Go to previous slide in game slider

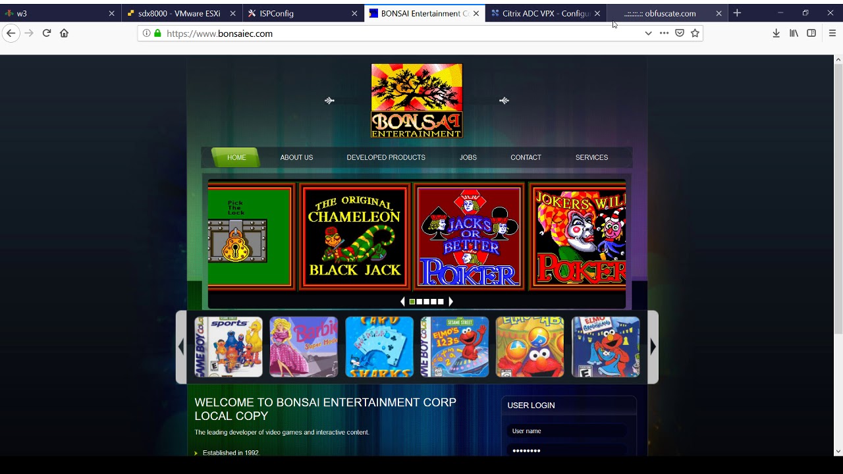402,302
